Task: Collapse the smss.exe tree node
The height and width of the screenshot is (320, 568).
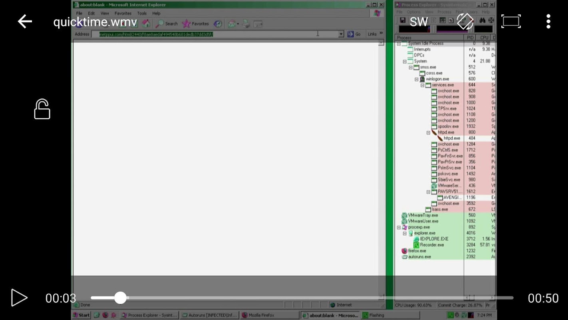Action: (x=411, y=67)
